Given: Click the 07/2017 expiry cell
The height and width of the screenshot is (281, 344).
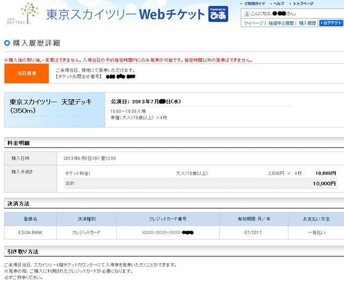Looking at the screenshot, I should tap(253, 233).
